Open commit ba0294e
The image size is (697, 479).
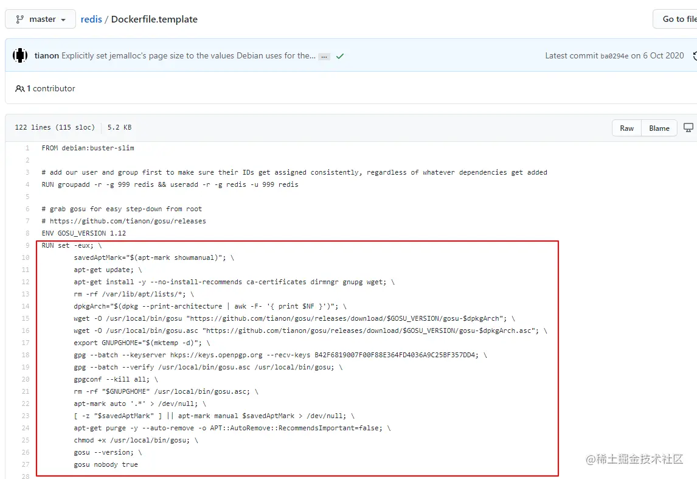tap(614, 56)
